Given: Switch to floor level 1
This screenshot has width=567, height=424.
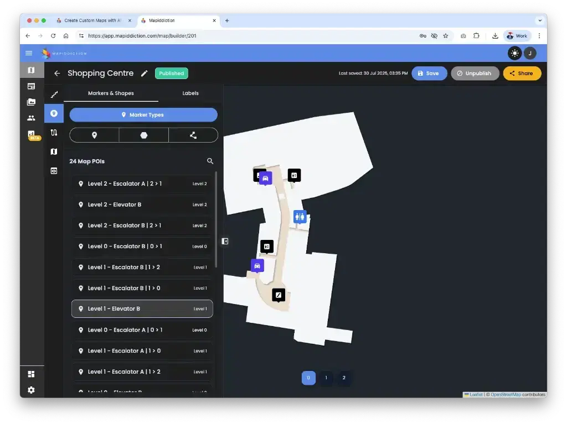Looking at the screenshot, I should [x=326, y=378].
